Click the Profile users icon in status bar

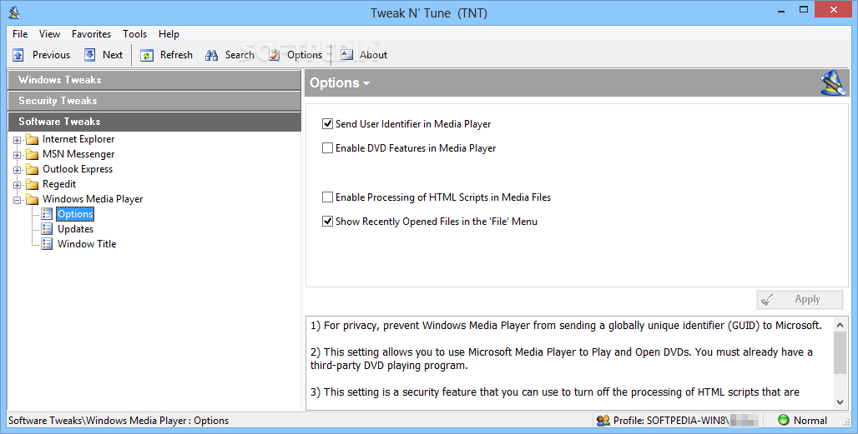[x=603, y=421]
